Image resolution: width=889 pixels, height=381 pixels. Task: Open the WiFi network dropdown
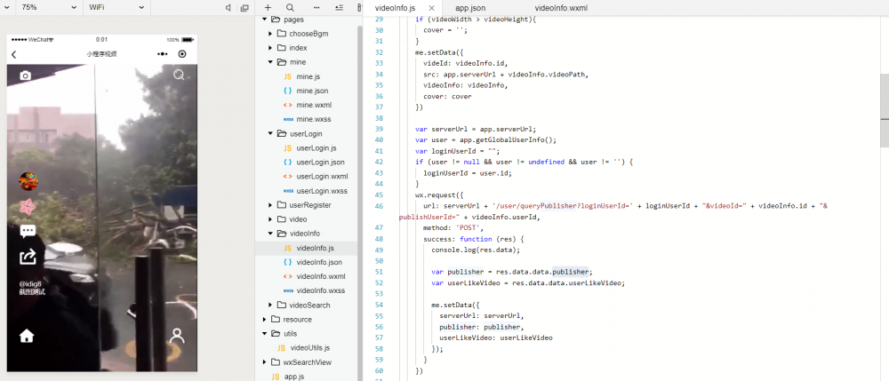tap(117, 7)
